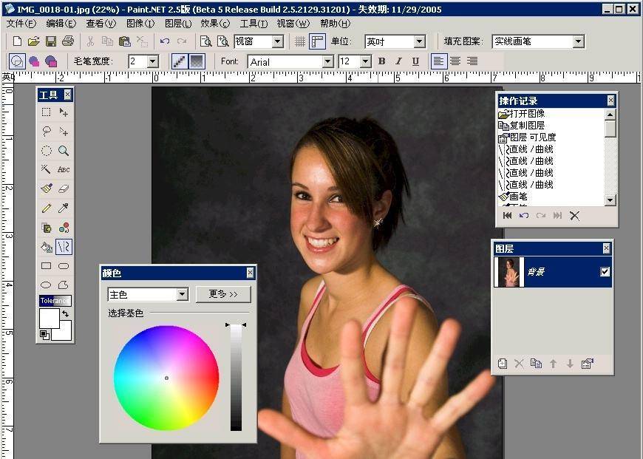Click the Cut scissors icon
Screen dimensions: 643x459
click(91, 41)
